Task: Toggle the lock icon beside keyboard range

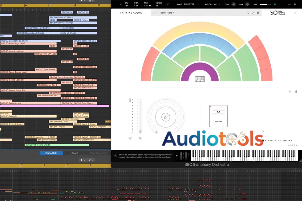Action: pos(296,91)
